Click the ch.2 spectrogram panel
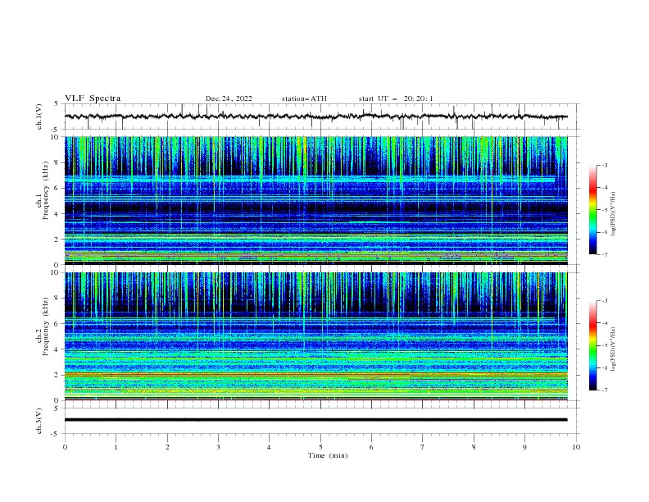 [x=316, y=336]
